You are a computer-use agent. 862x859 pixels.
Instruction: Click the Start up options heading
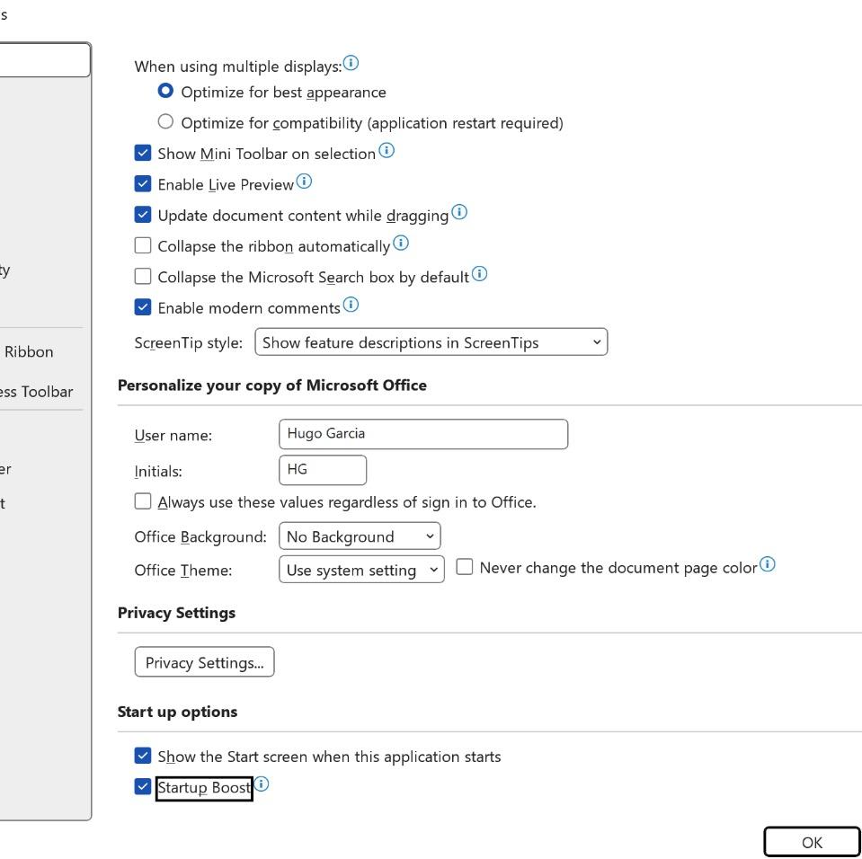178,712
